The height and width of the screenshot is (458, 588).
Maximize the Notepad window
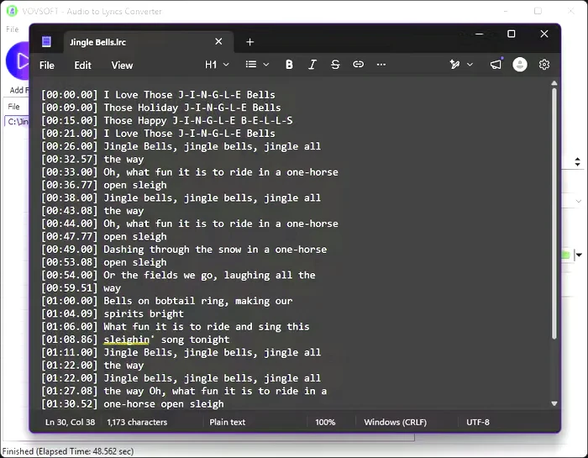click(511, 34)
